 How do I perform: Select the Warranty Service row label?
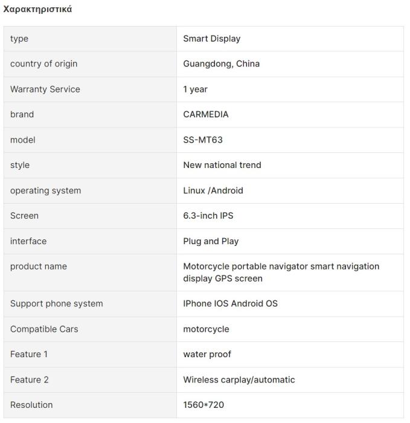(x=45, y=89)
